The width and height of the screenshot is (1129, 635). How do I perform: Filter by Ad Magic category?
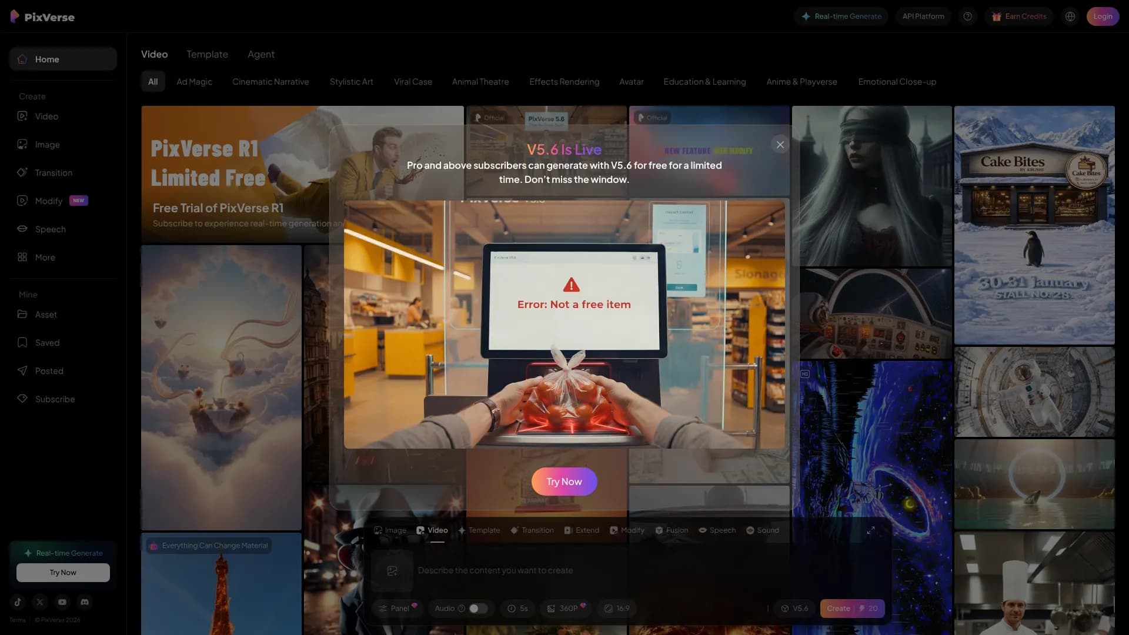tap(194, 82)
